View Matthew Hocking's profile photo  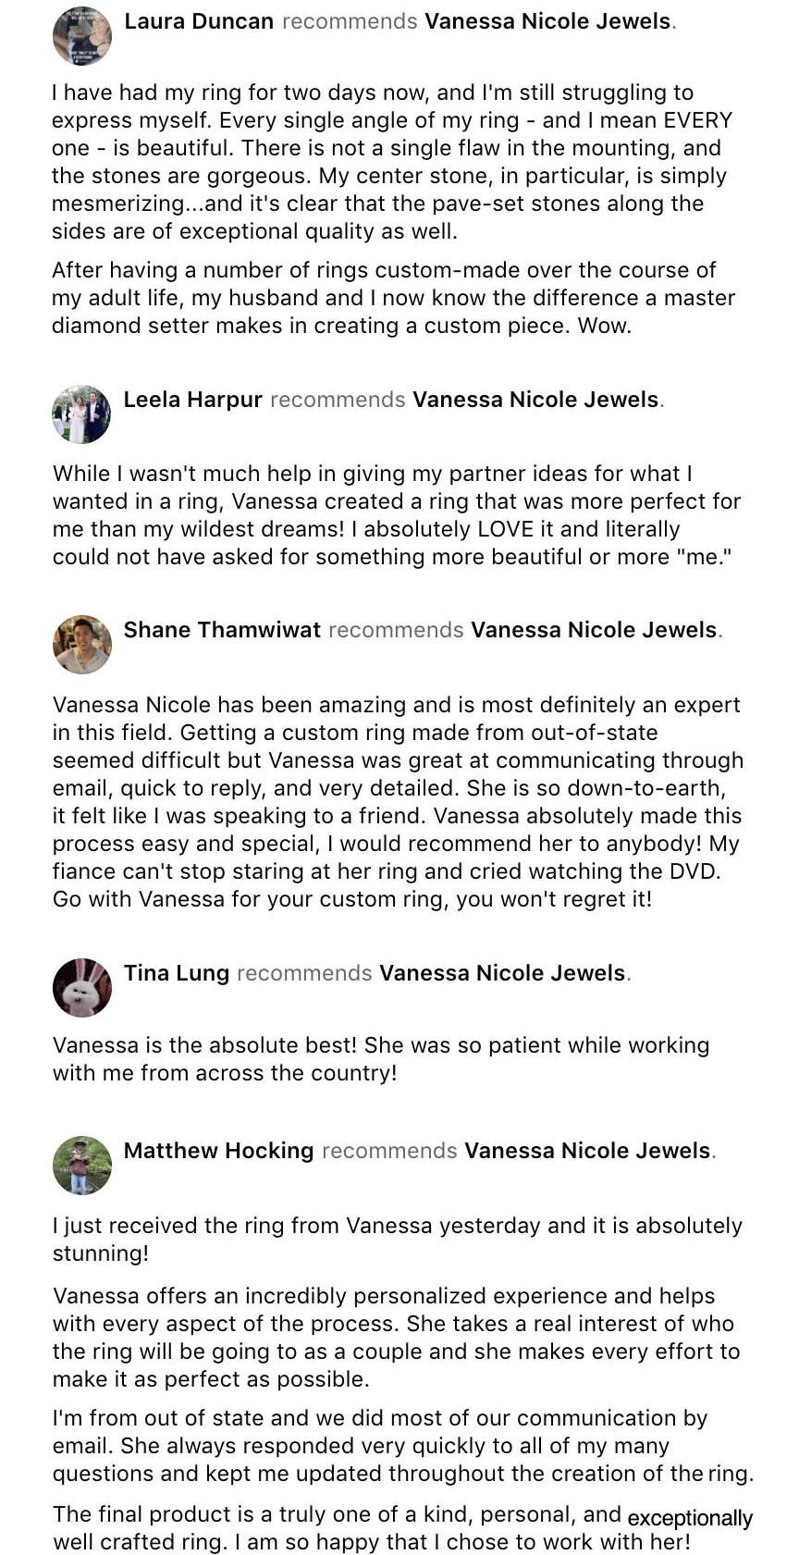point(82,1166)
